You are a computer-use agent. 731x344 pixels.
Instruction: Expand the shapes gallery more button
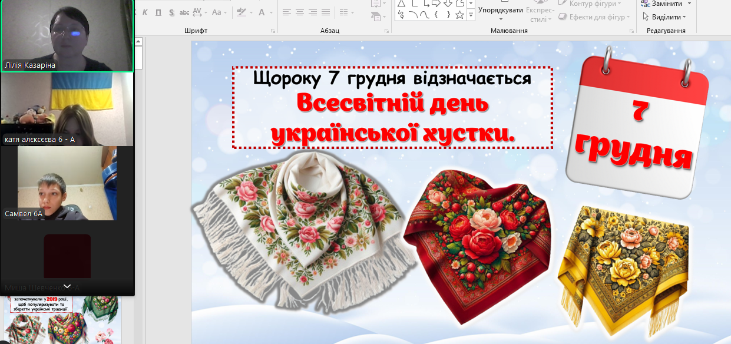pos(471,16)
